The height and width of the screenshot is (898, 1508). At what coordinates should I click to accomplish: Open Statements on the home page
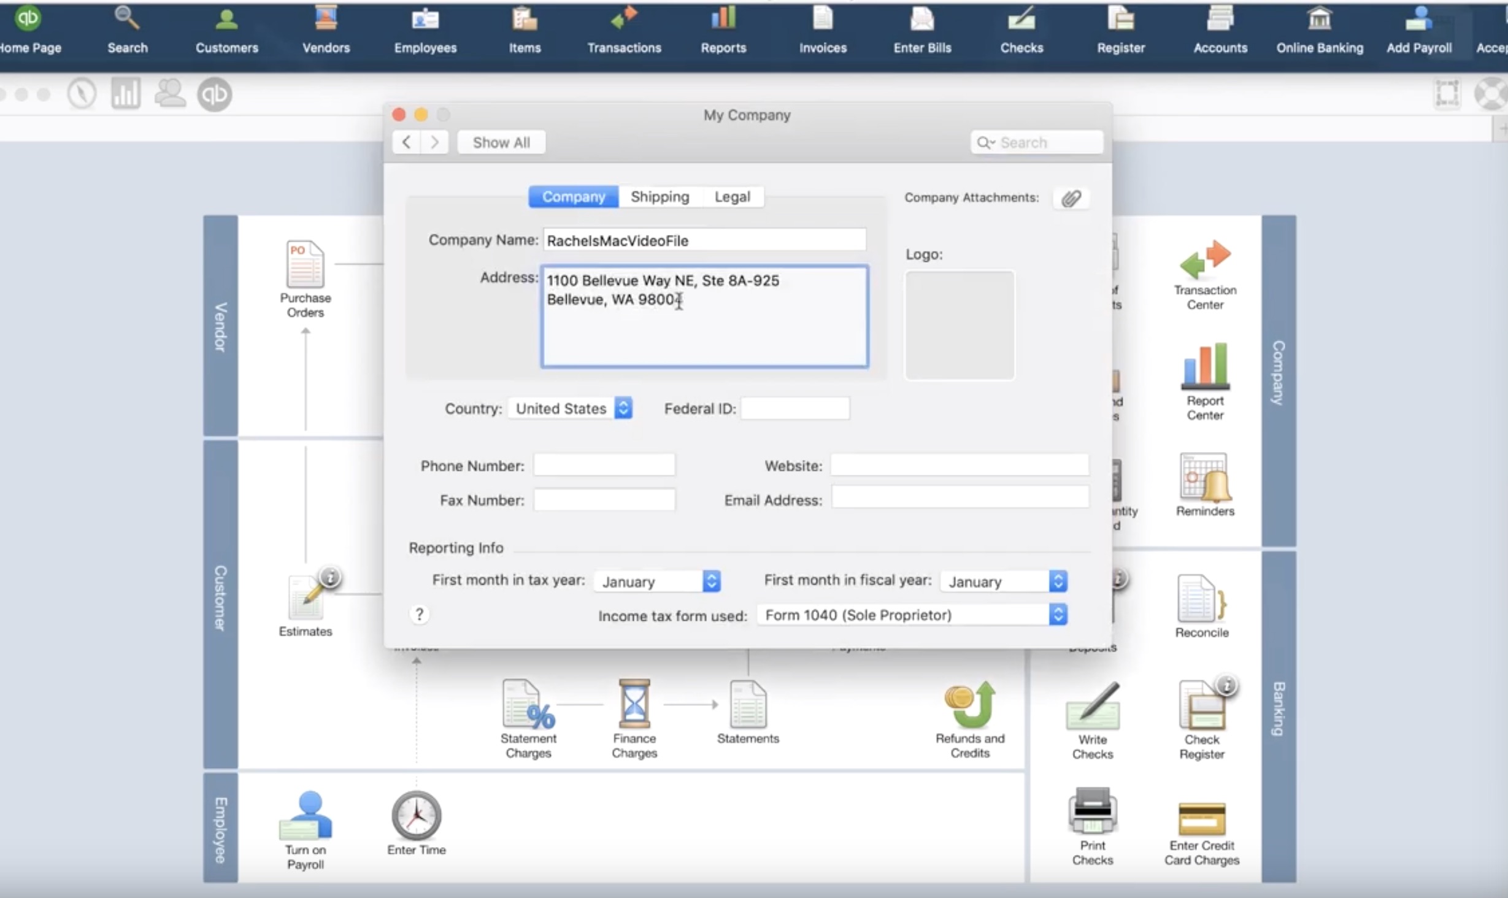(748, 712)
